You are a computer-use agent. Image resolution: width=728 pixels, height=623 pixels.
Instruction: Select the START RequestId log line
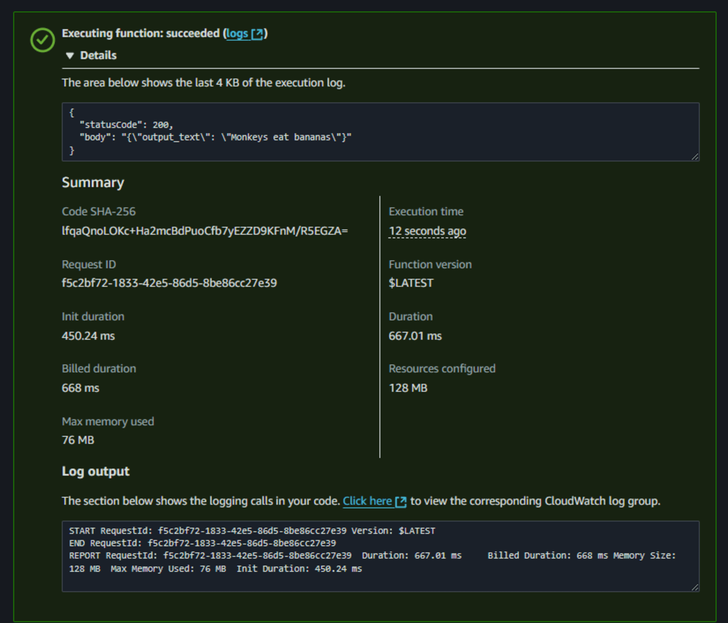tap(252, 531)
